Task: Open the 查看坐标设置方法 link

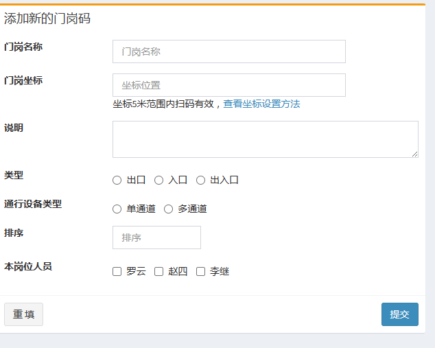Action: click(x=261, y=104)
